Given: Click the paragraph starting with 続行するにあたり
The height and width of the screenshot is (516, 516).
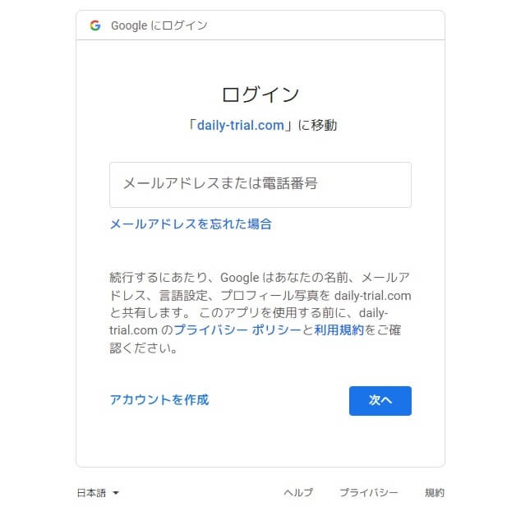Looking at the screenshot, I should pos(260,312).
